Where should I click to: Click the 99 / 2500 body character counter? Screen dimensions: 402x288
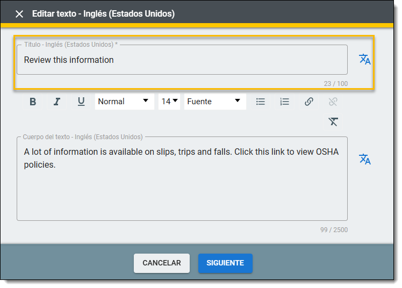pos(334,230)
